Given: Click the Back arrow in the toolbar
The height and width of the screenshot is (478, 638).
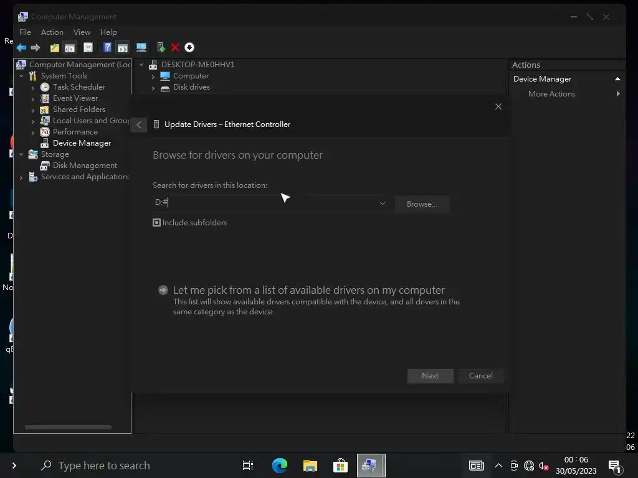Looking at the screenshot, I should (x=21, y=47).
